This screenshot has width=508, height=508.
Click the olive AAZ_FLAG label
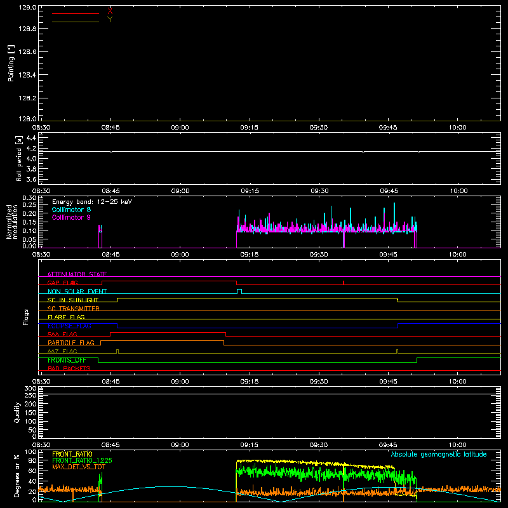coord(62,351)
